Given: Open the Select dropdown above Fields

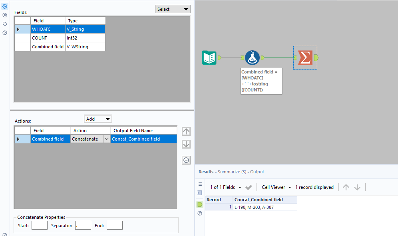Looking at the screenshot, I should point(173,8).
